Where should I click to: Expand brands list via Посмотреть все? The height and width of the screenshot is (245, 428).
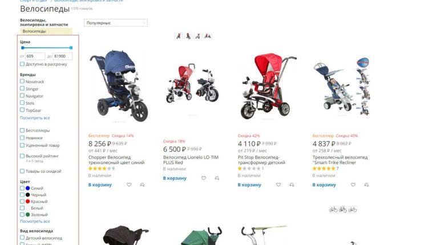point(35,118)
